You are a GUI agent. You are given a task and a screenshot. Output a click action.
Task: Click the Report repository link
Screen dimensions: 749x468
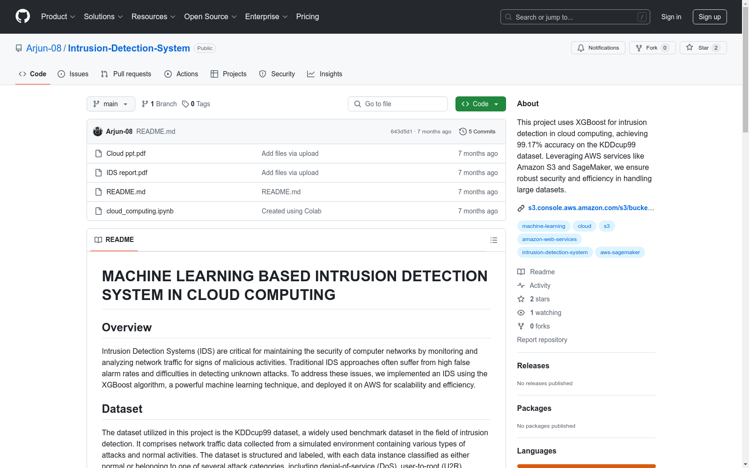pos(542,340)
